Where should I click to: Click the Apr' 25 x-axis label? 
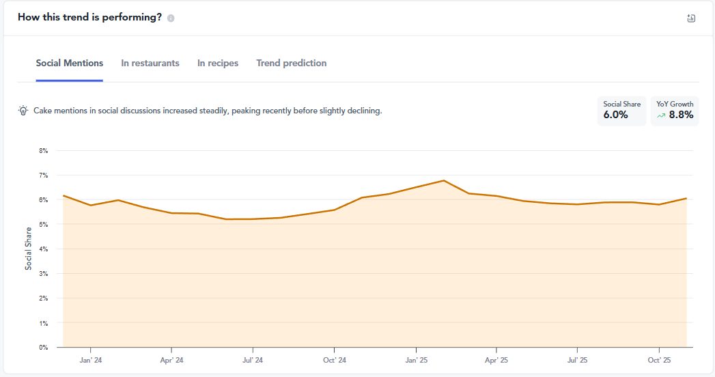(496, 360)
